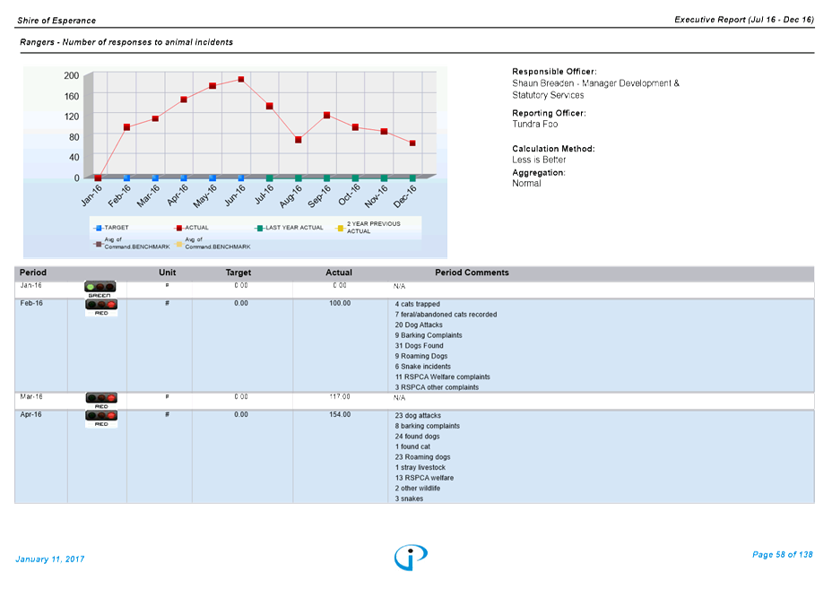This screenshot has height=589, width=832.
Task: Click the Sep-16 actual data point on the chart
Action: coord(327,115)
